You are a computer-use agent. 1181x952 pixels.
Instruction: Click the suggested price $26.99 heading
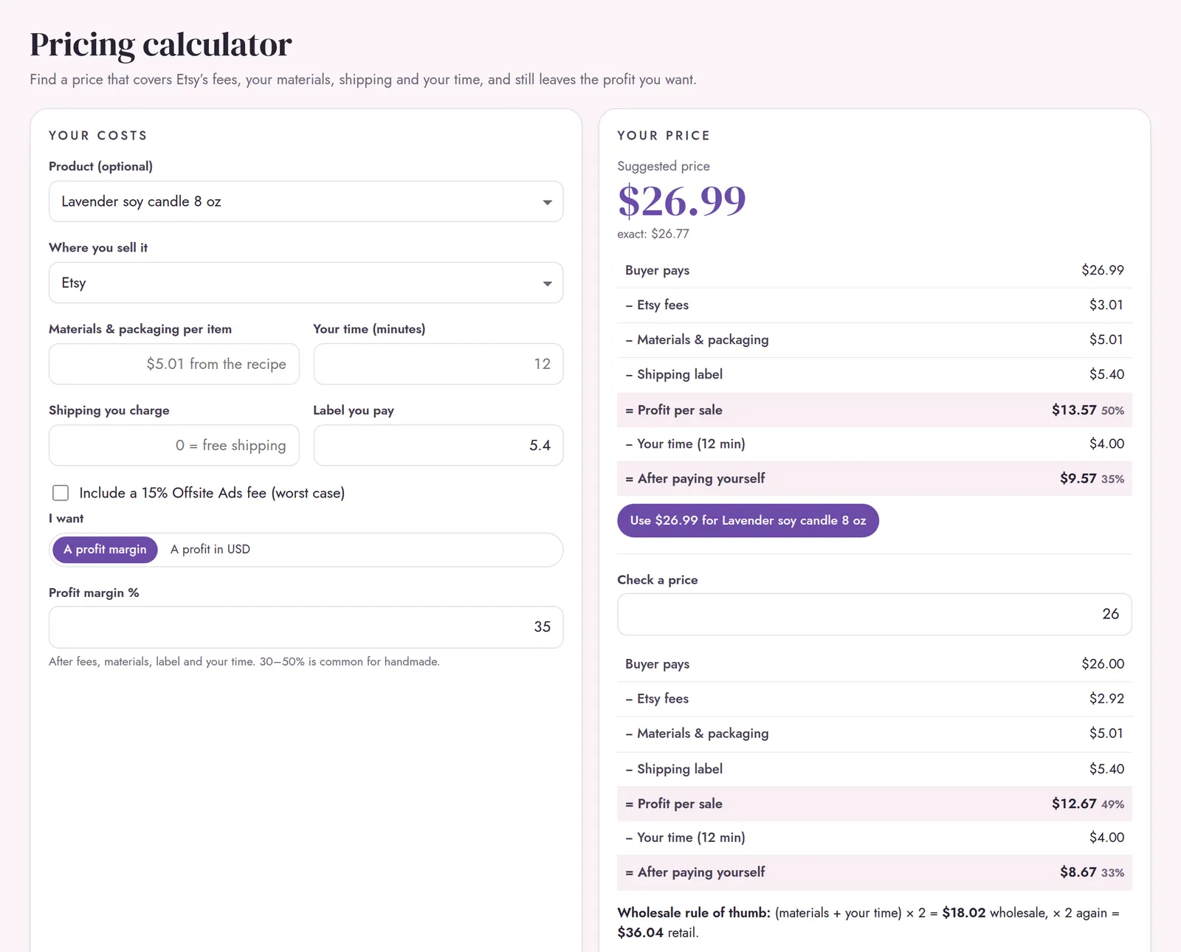pyautogui.click(x=682, y=201)
